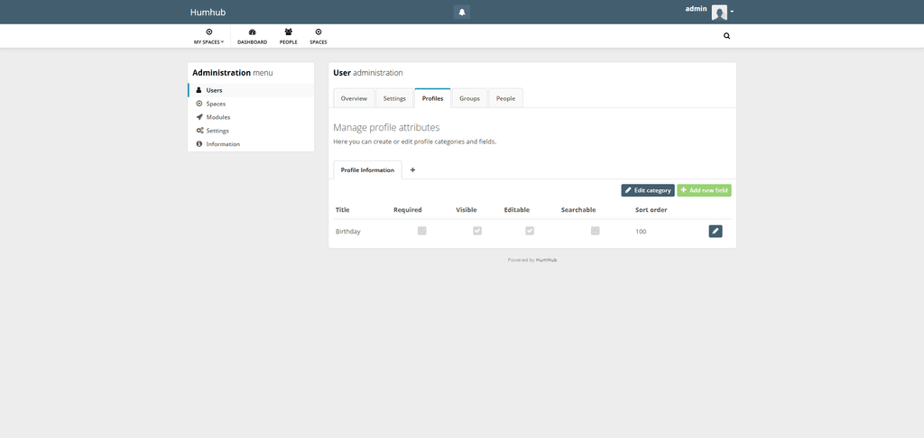Toggle Required checkbox for Birthday

(x=422, y=231)
